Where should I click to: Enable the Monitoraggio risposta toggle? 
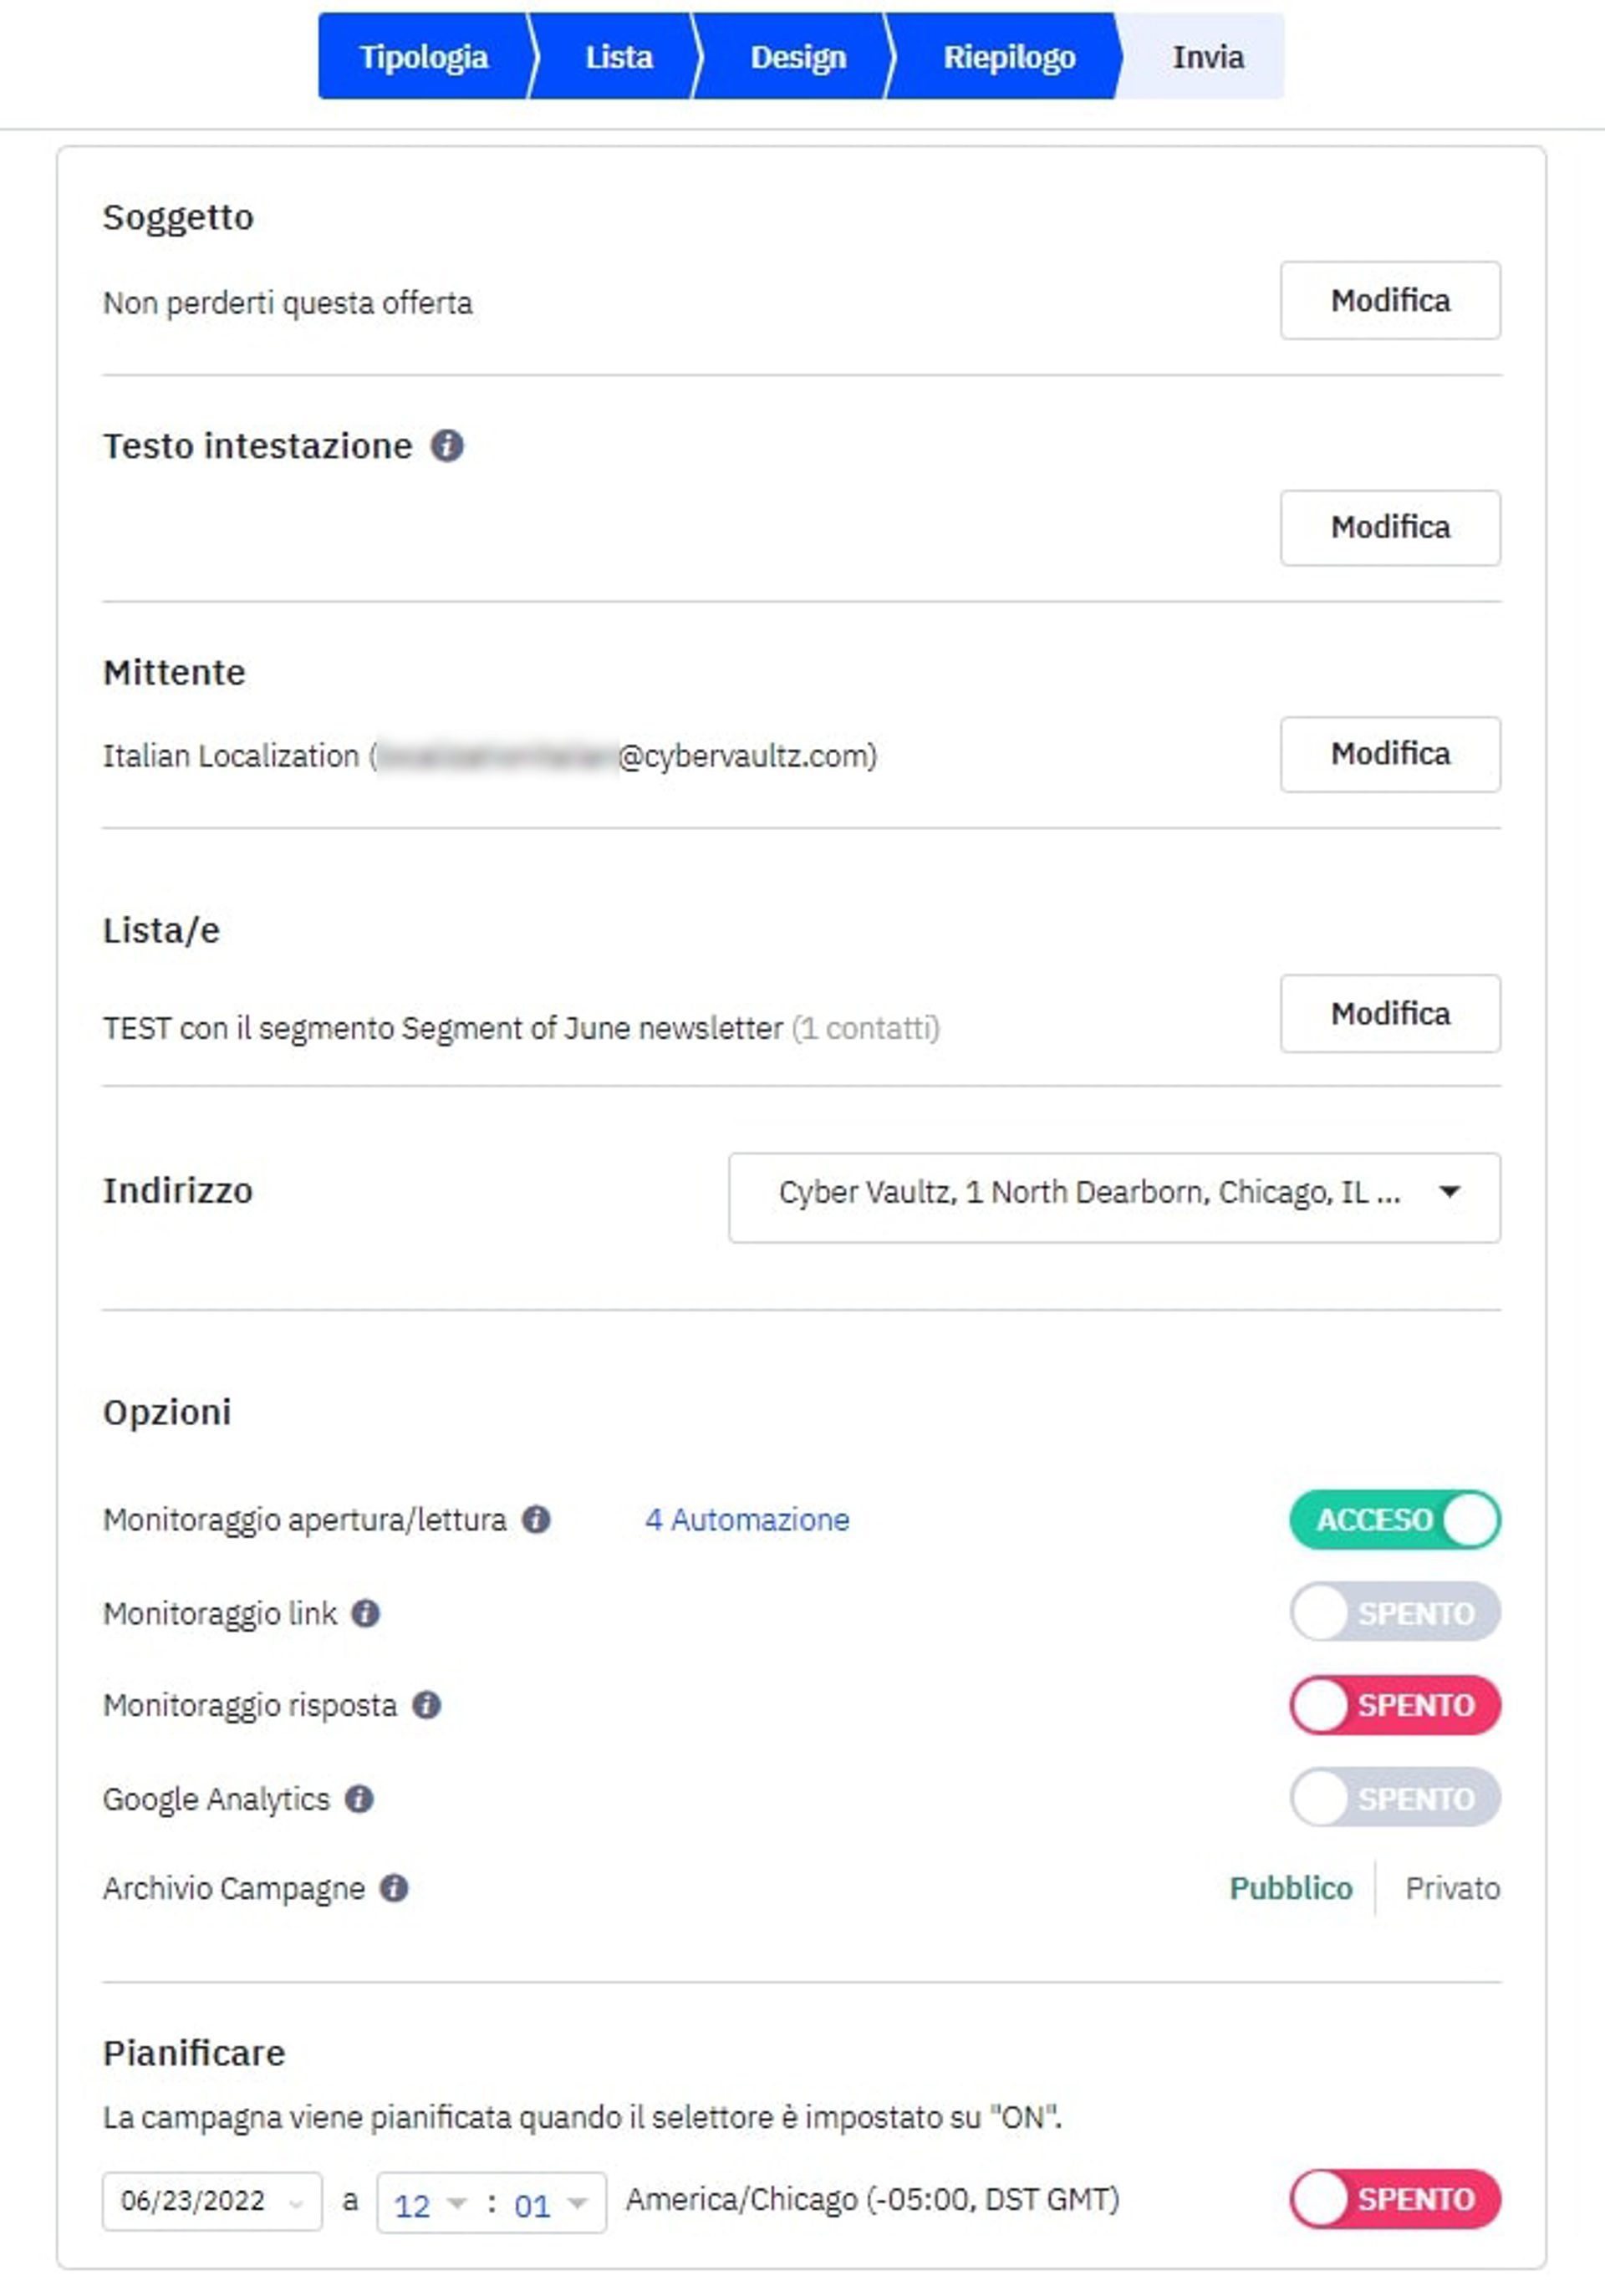pos(1394,1705)
